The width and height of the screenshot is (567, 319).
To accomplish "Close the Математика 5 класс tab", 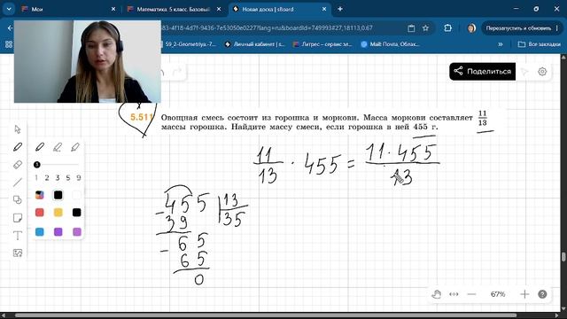I will click(x=219, y=10).
